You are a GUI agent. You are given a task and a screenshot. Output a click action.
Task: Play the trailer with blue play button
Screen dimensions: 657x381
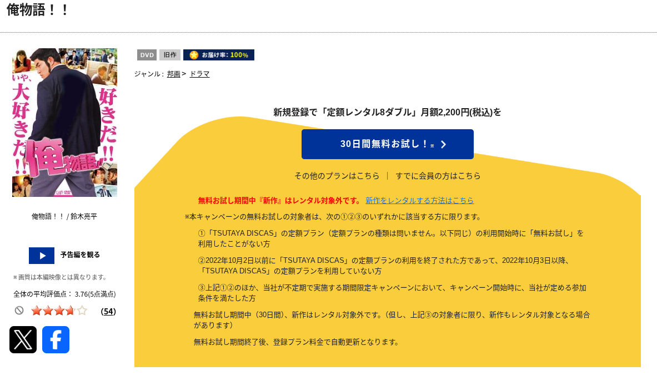pyautogui.click(x=42, y=256)
